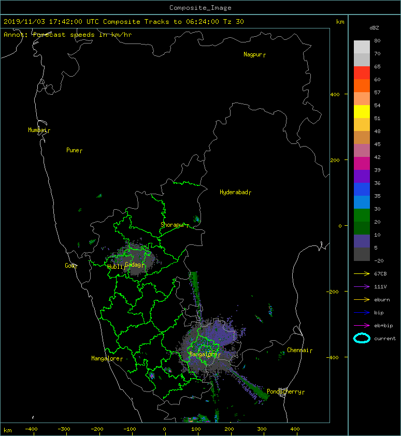The image size is (401, 436).
Task: Click the slate 10 dBZ color swatch
Action: coord(362,241)
